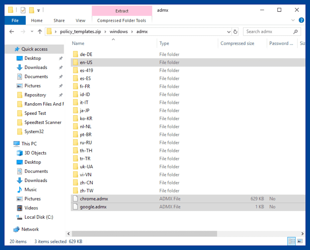The height and width of the screenshot is (250, 310).
Task: Switch to the View ribbon tab
Action: click(x=80, y=20)
